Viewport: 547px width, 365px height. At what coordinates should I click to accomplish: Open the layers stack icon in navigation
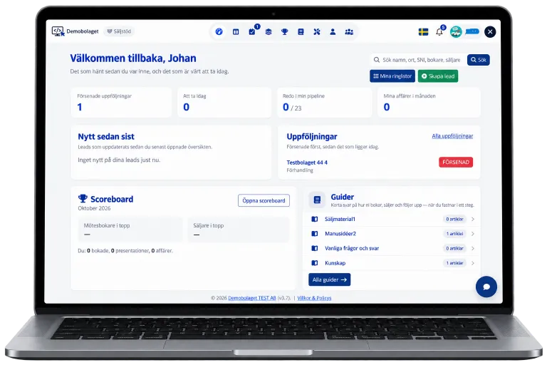pos(269,32)
